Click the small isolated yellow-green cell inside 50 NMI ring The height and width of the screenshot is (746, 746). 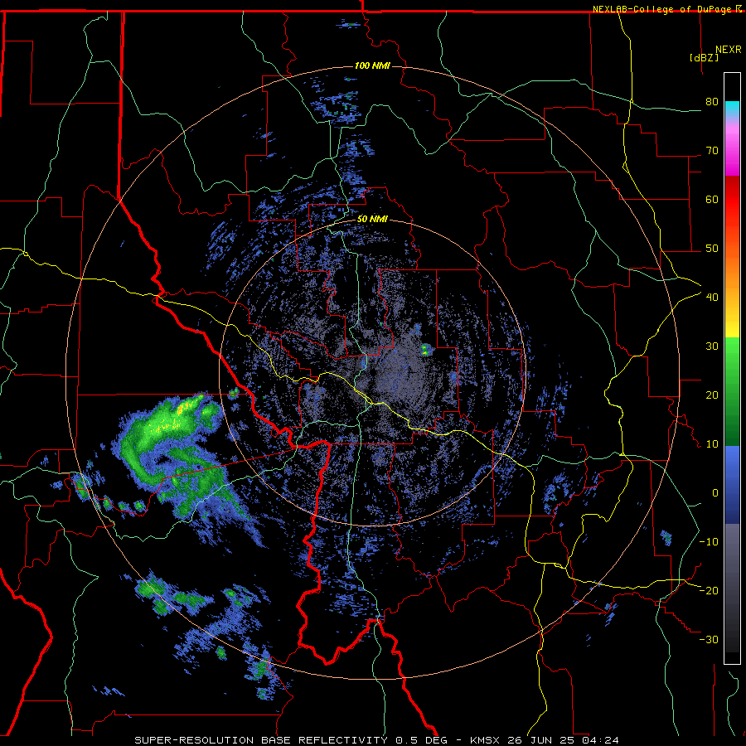click(425, 351)
